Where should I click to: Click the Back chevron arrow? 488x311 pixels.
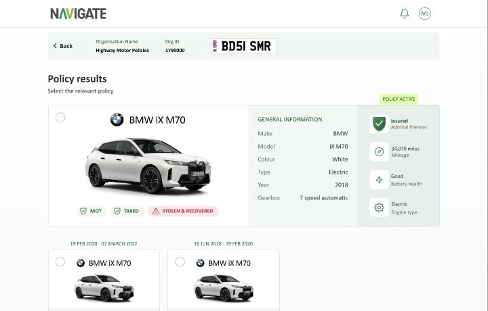click(x=55, y=46)
